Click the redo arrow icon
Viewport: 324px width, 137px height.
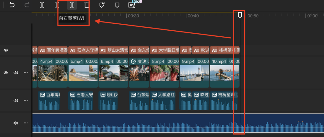27,5
